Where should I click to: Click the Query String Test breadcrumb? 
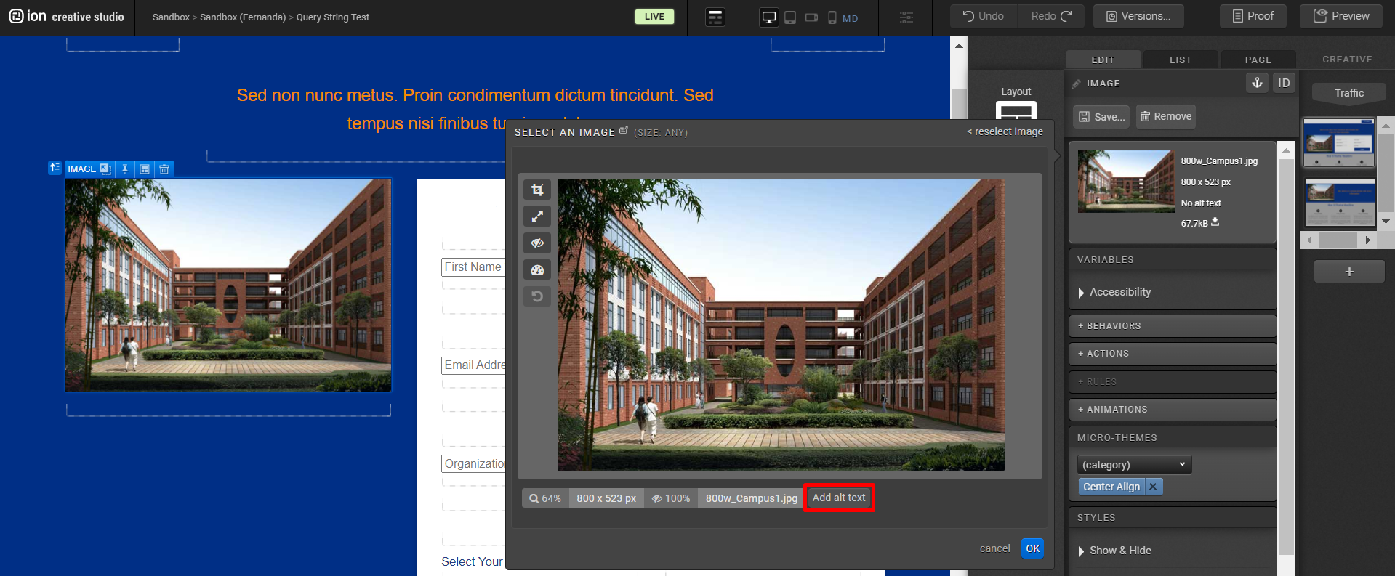(x=333, y=17)
